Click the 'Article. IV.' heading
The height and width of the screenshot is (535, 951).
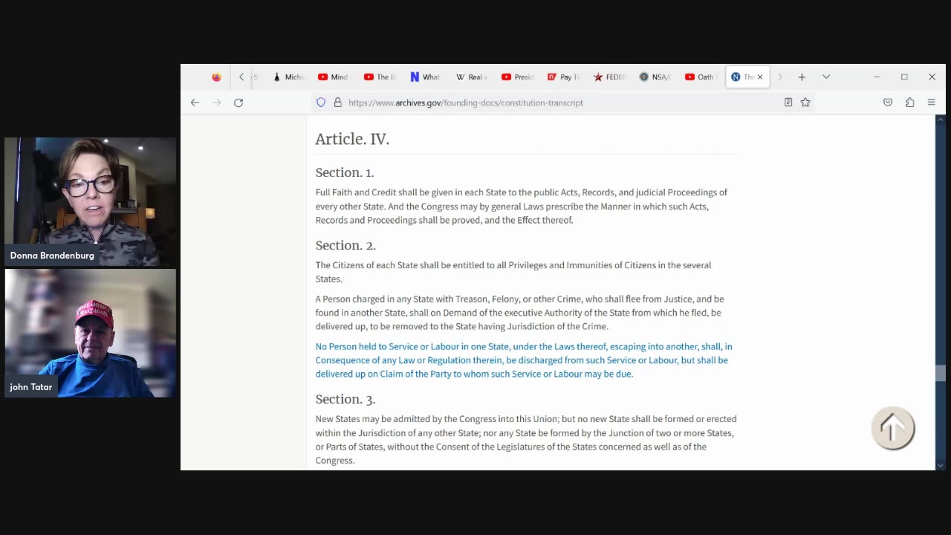pyautogui.click(x=352, y=139)
